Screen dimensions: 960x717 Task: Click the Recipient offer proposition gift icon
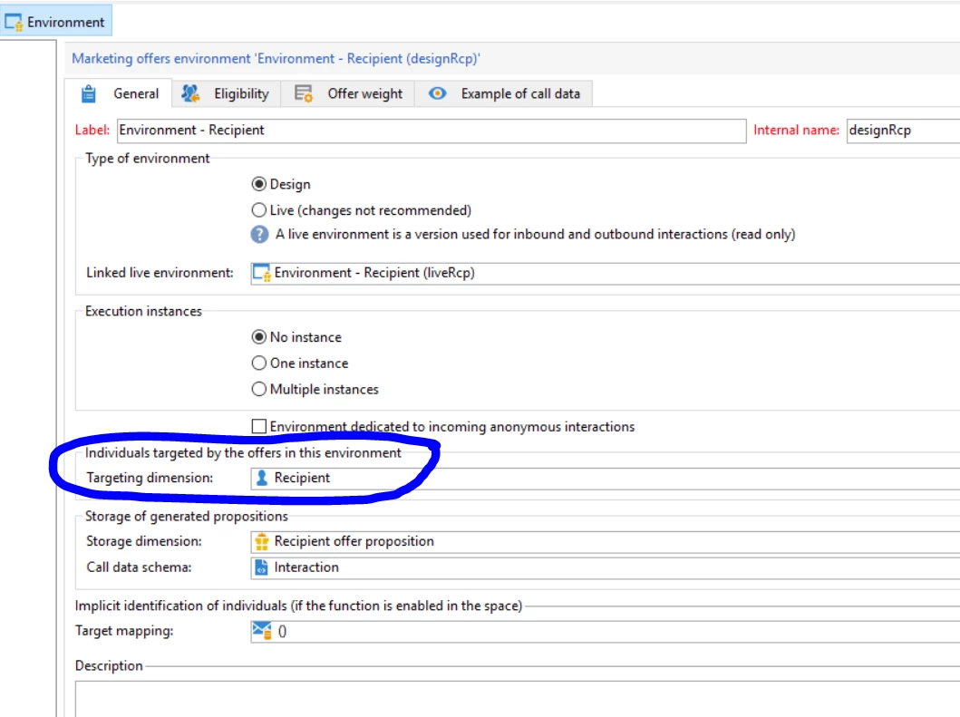(x=262, y=541)
